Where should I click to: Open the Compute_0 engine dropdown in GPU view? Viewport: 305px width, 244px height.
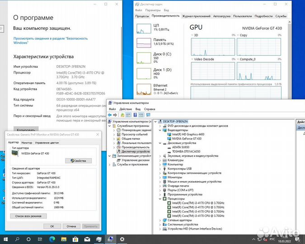pos(238,59)
